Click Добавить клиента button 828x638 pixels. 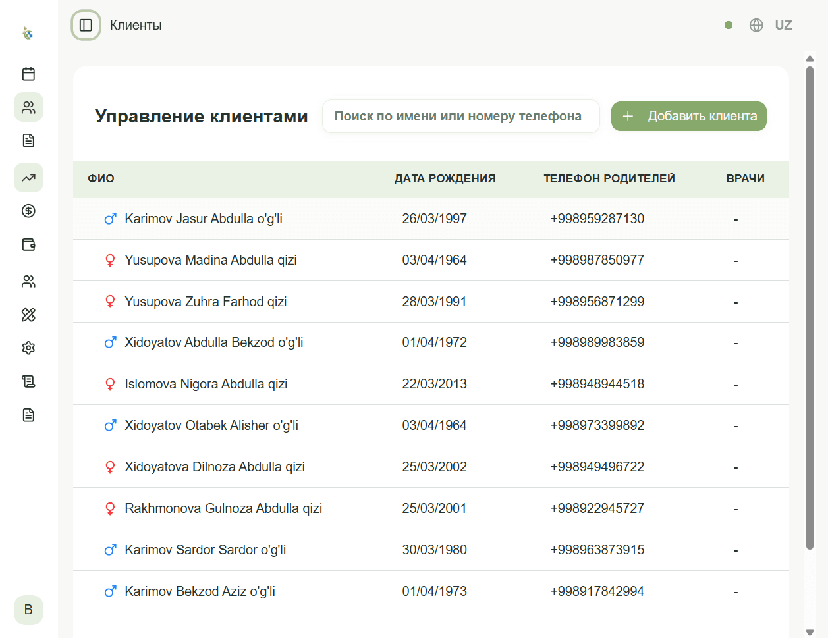pos(689,116)
